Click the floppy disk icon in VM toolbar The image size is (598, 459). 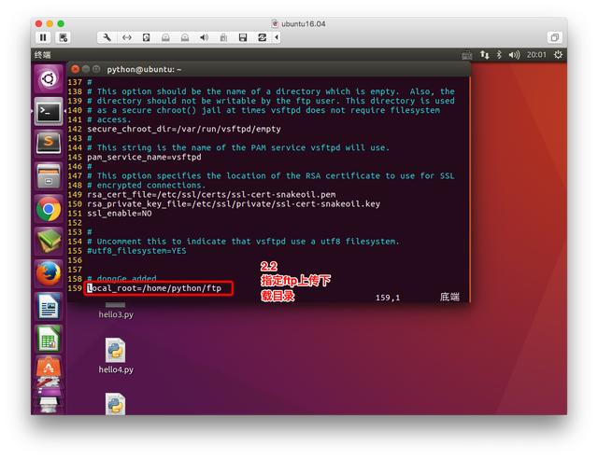[x=243, y=37]
